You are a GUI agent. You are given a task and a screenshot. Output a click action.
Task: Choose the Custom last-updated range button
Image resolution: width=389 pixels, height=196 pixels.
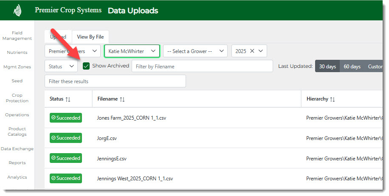(374, 67)
